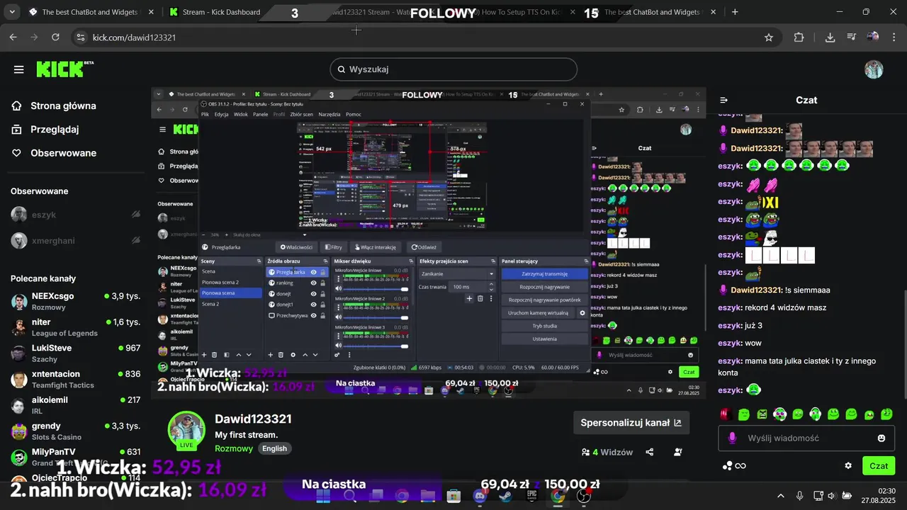907x510 pixels.
Task: Open Edycja menu in OBS
Action: pos(221,114)
